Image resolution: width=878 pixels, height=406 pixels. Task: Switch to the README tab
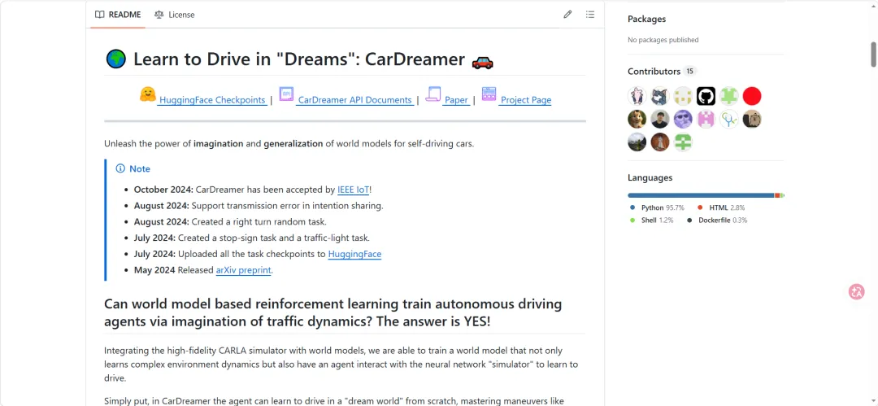(x=118, y=15)
